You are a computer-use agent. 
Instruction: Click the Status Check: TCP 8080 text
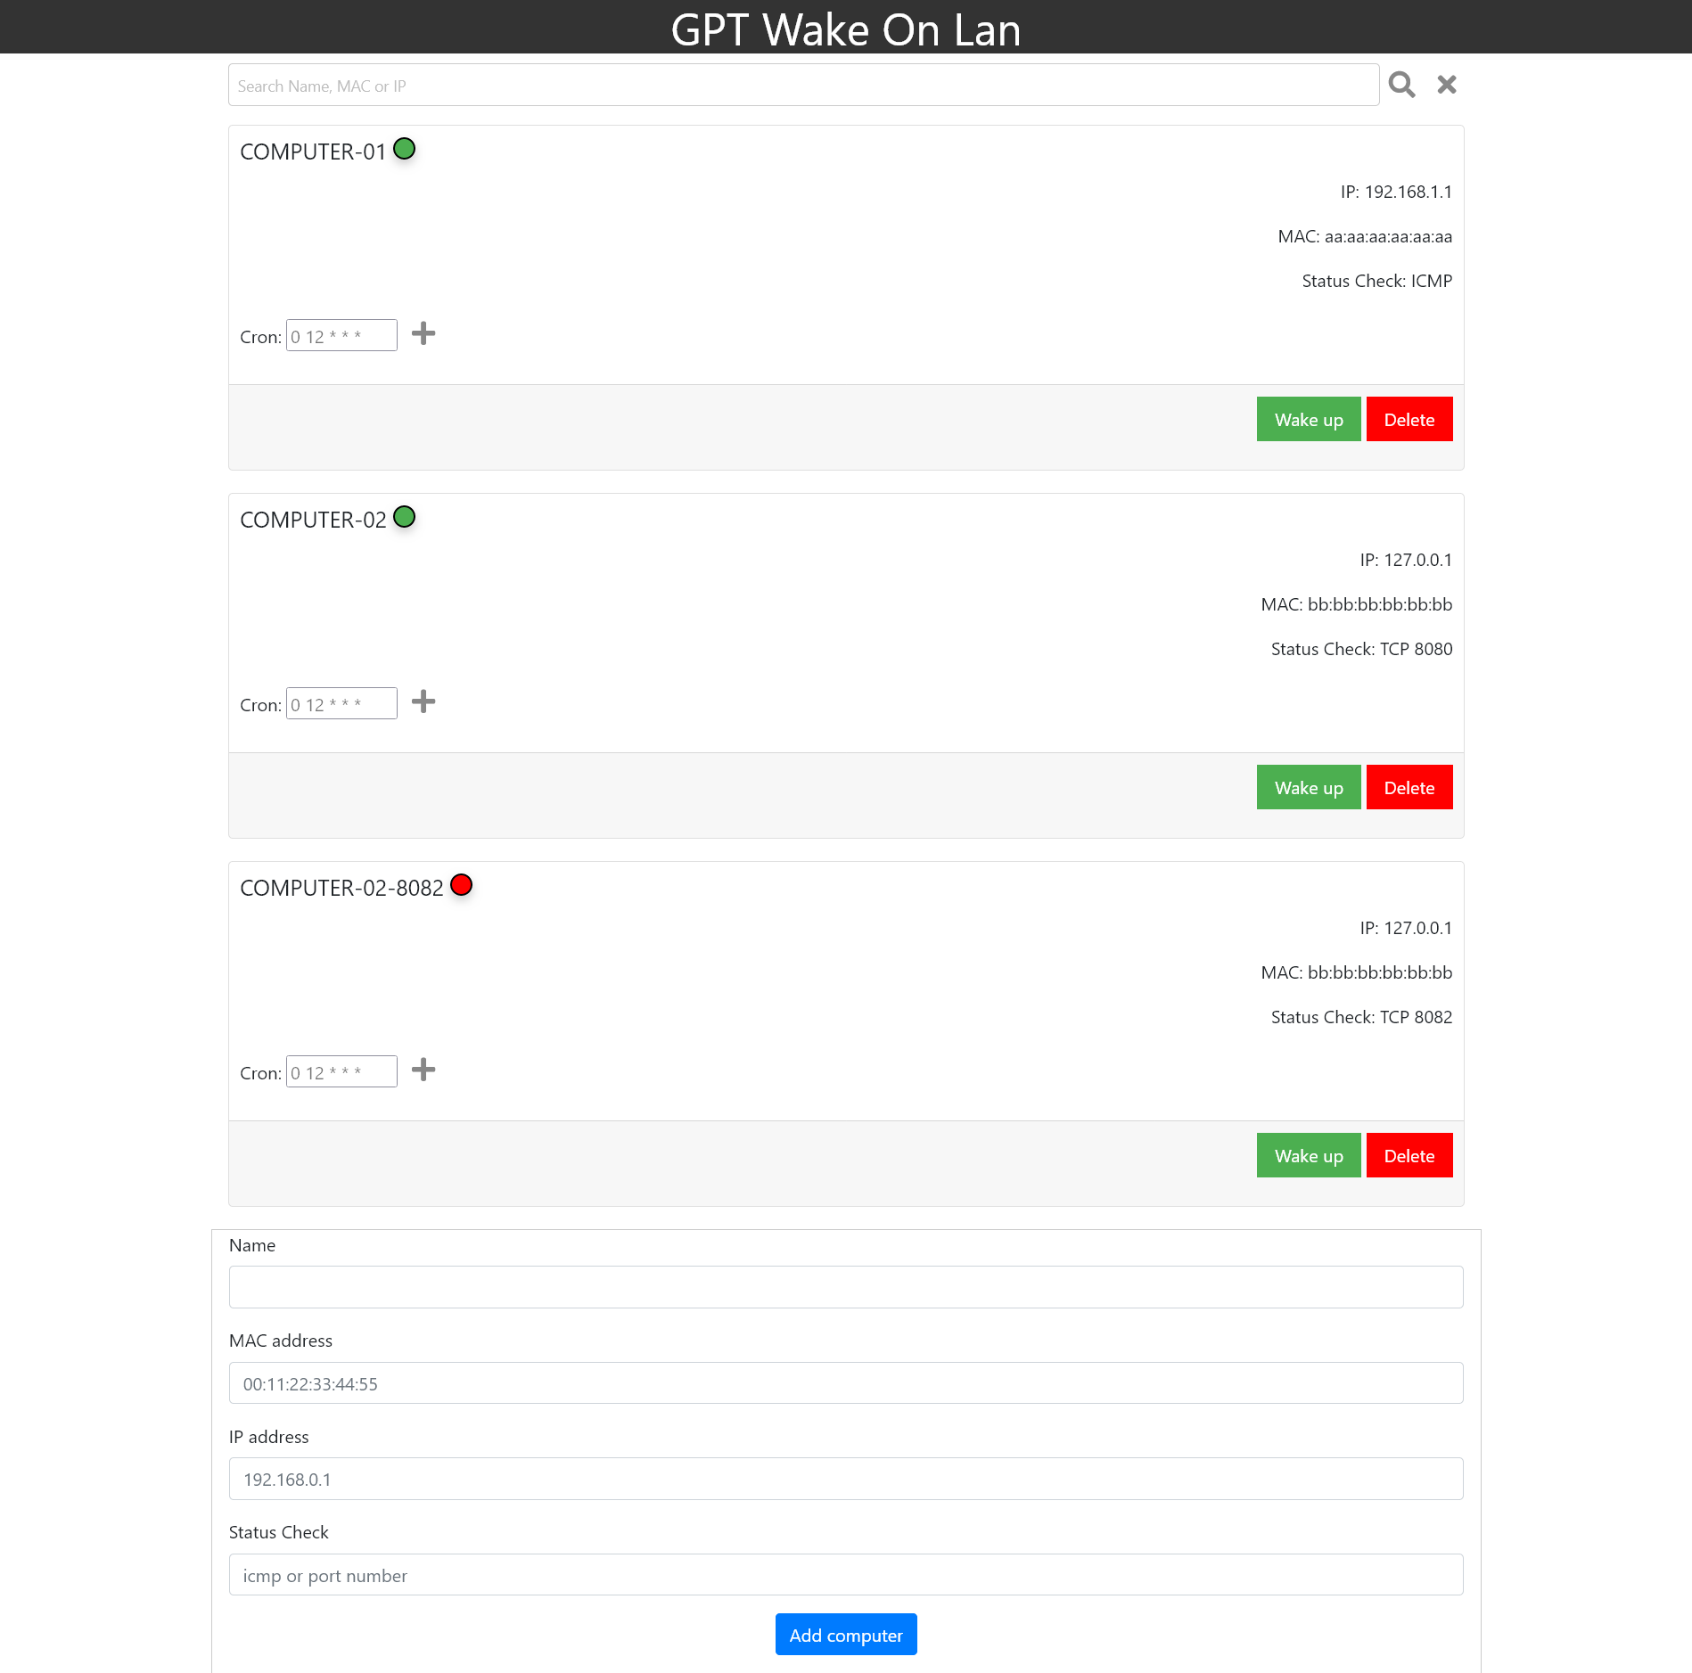[1361, 649]
